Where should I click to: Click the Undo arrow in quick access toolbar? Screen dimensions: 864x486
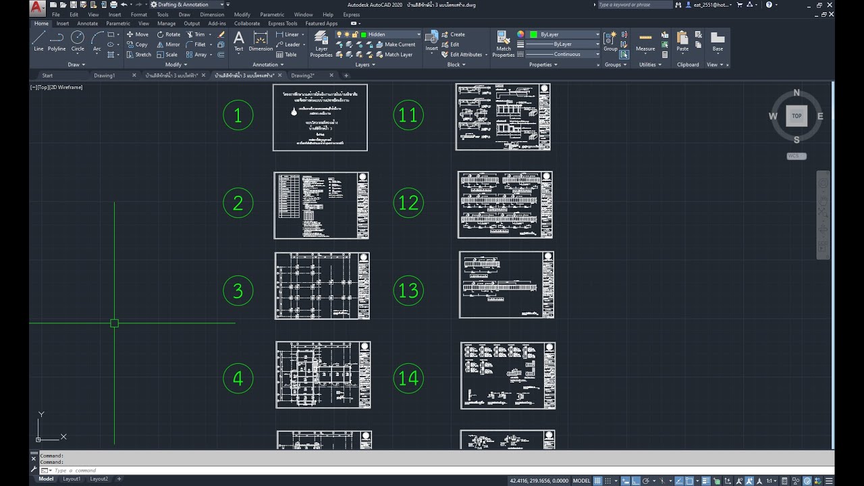point(124,5)
